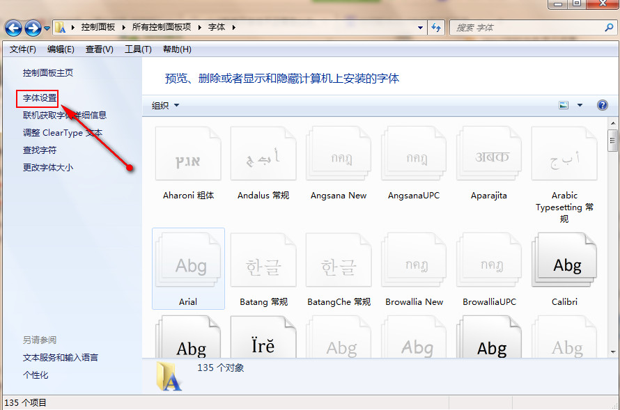Open the 文件 menu

[22, 49]
